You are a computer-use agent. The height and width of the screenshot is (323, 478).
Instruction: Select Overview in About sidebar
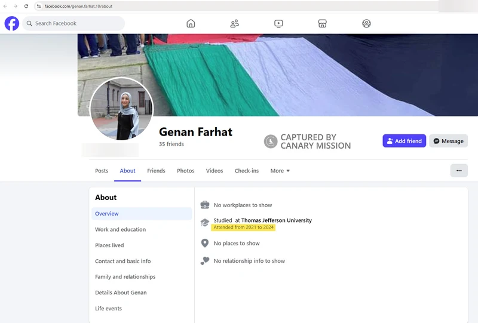click(x=142, y=214)
